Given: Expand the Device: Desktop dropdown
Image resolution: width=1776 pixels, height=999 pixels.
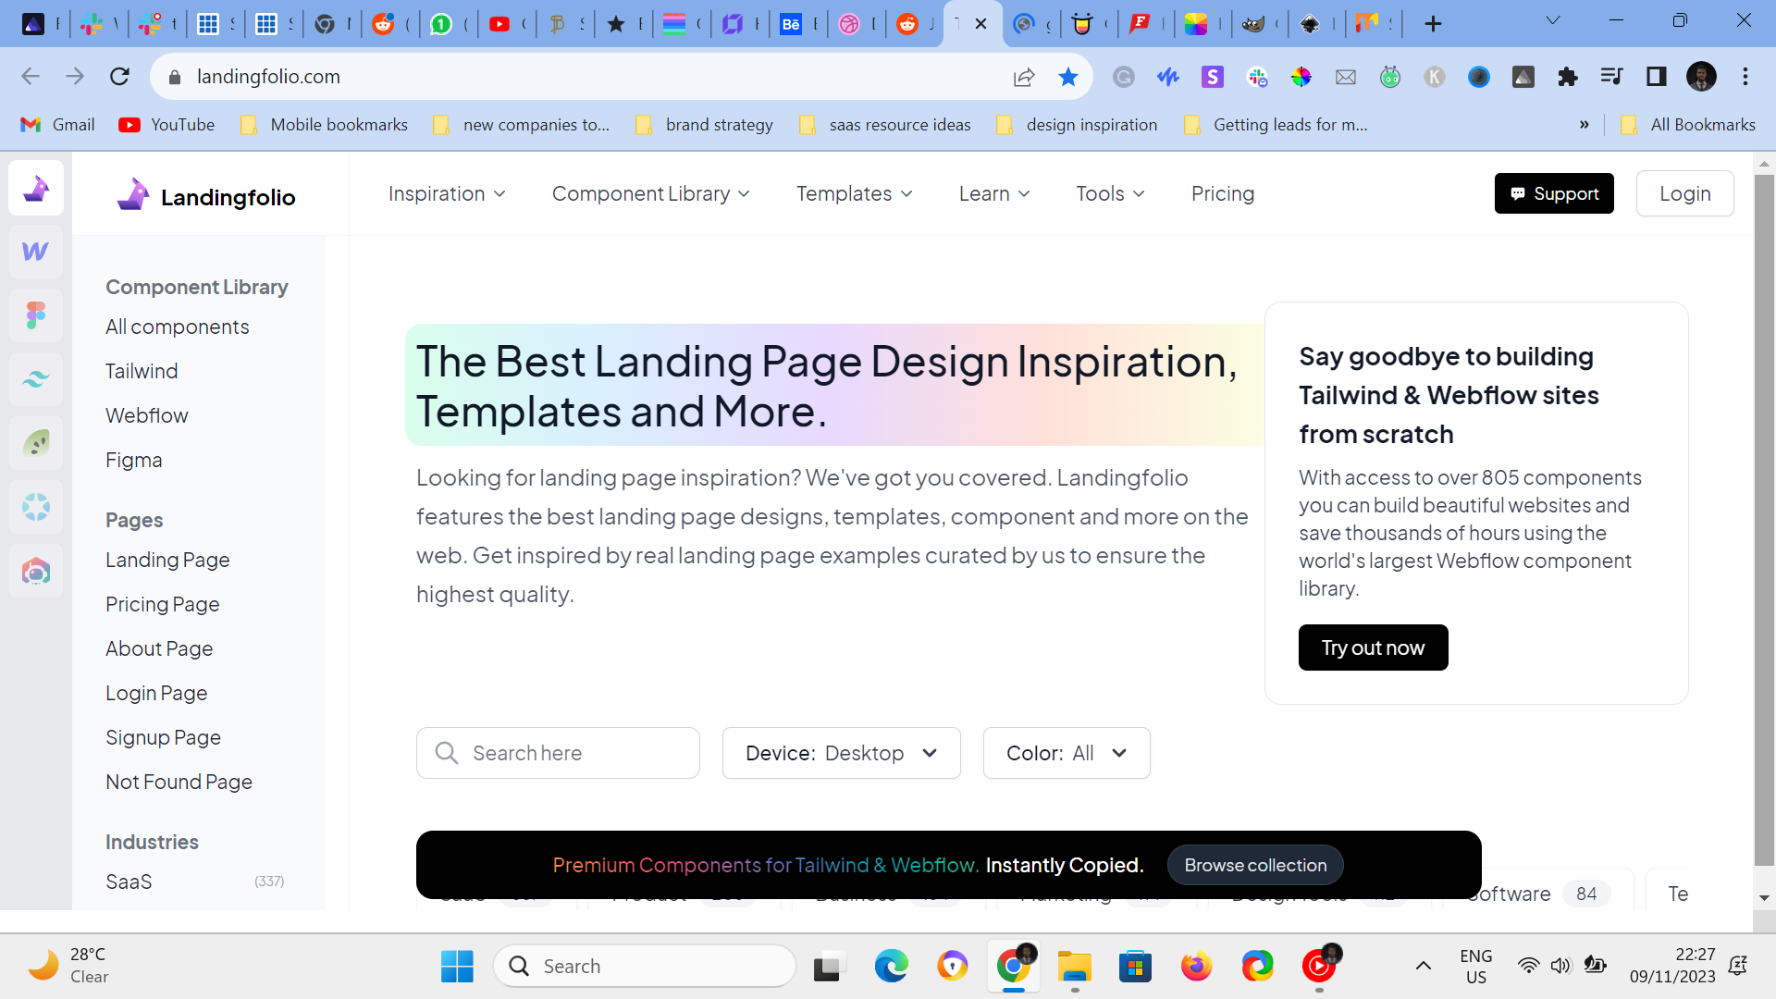Looking at the screenshot, I should (841, 753).
